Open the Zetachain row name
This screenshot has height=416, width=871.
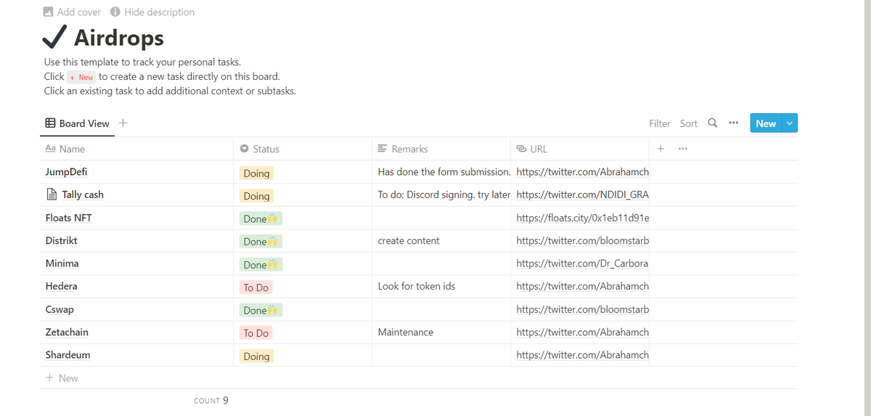click(x=67, y=332)
